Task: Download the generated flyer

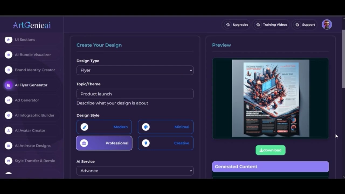Action: pyautogui.click(x=270, y=150)
